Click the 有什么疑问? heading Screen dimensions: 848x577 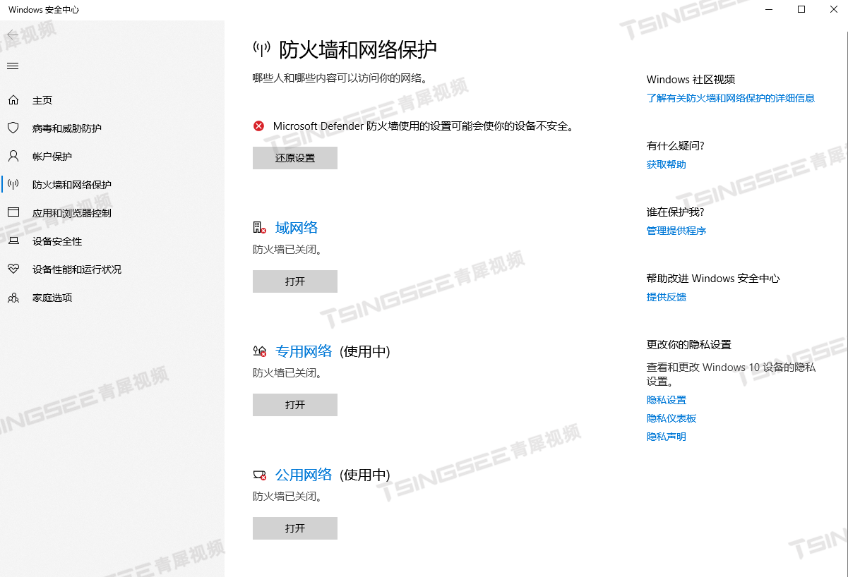pyautogui.click(x=676, y=146)
